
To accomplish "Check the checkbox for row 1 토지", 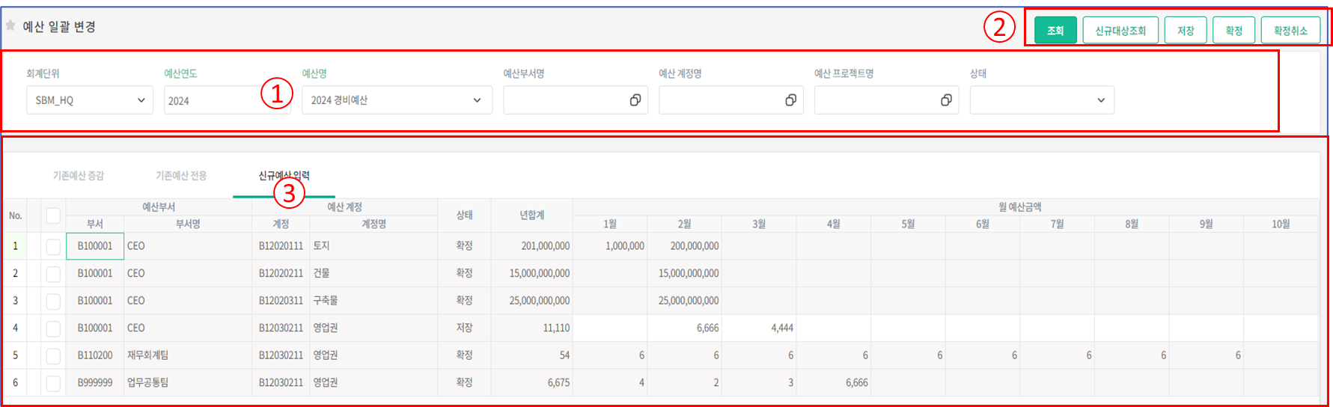I will click(x=53, y=246).
